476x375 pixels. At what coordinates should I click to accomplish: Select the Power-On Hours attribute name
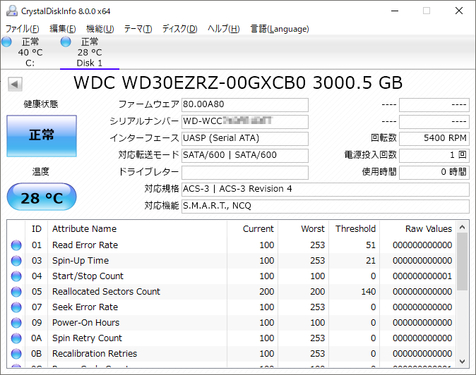[x=86, y=323]
